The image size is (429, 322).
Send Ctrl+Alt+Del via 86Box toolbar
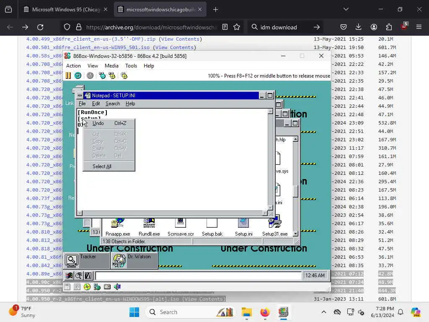[x=102, y=75]
